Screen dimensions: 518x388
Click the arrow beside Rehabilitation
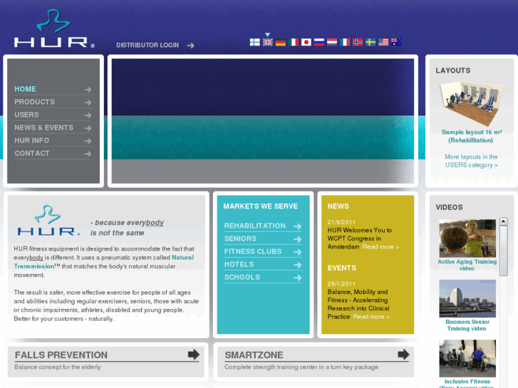[297, 226]
